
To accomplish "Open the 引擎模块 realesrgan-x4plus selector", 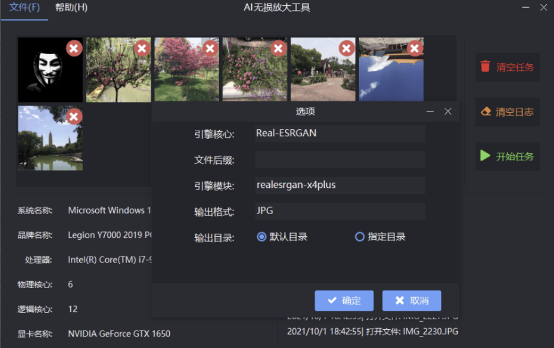I will click(340, 185).
